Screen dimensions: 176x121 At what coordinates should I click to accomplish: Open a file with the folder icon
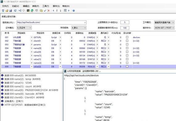7,11
